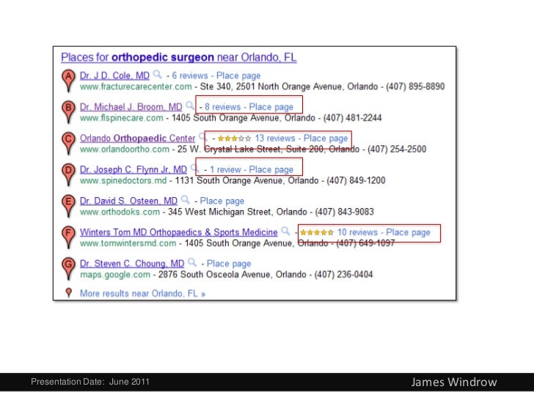Open Place page for Winters Tom MD
This screenshot has width=534, height=400.
point(408,232)
